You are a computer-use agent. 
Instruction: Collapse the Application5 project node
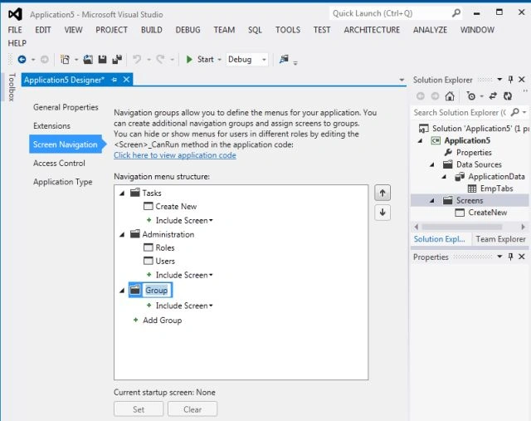421,140
